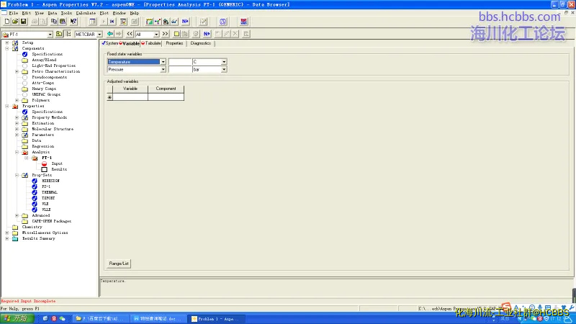Go to next form with >> button
The width and height of the screenshot is (576, 324).
166,34
